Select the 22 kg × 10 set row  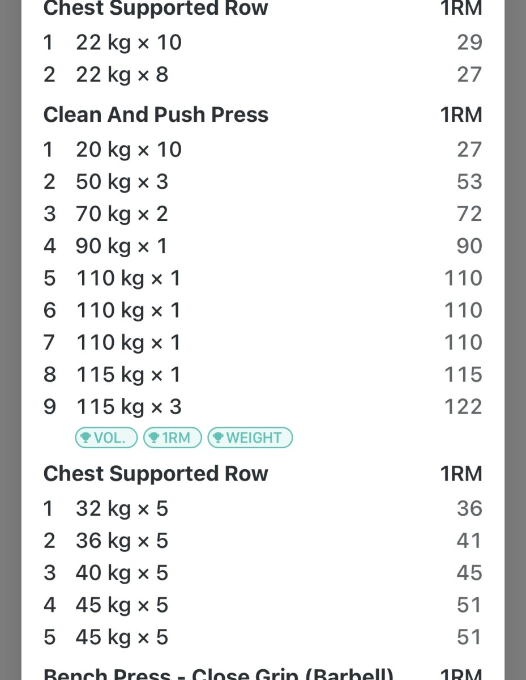[x=129, y=42]
